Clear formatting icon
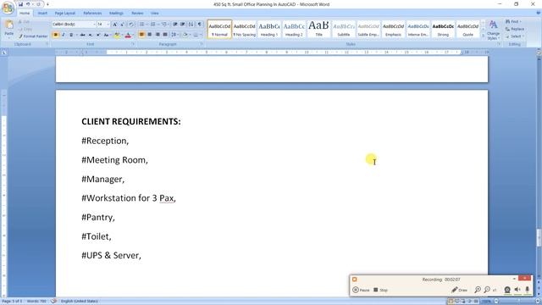This screenshot has width=542, height=305. point(131,25)
